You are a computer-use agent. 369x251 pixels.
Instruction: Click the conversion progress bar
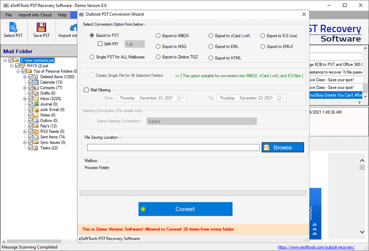click(193, 193)
